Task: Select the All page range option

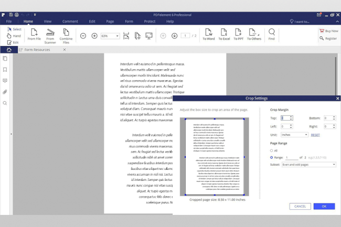Action: pyautogui.click(x=271, y=150)
